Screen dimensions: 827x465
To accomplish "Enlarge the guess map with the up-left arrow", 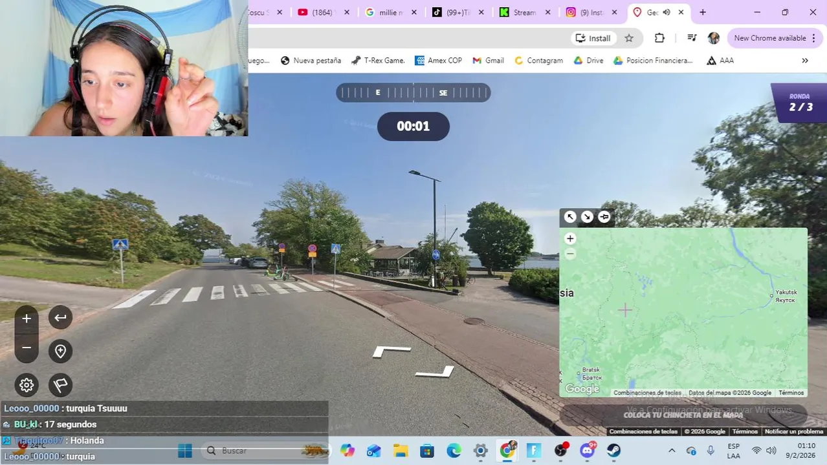I will click(570, 217).
